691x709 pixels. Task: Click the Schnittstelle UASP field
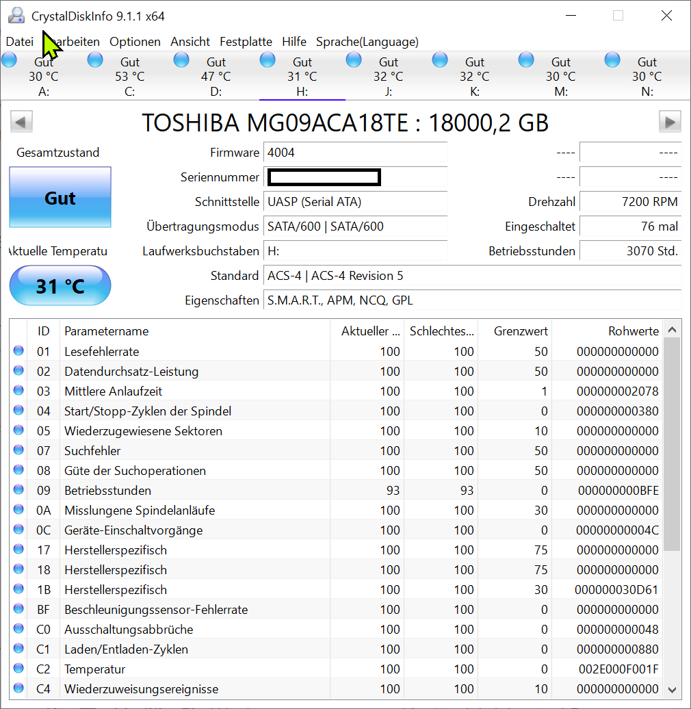click(356, 202)
